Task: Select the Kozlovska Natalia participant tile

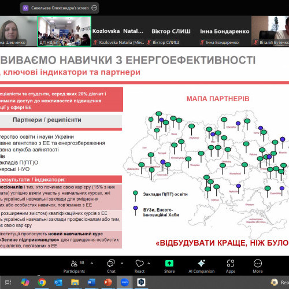Action: (118, 31)
